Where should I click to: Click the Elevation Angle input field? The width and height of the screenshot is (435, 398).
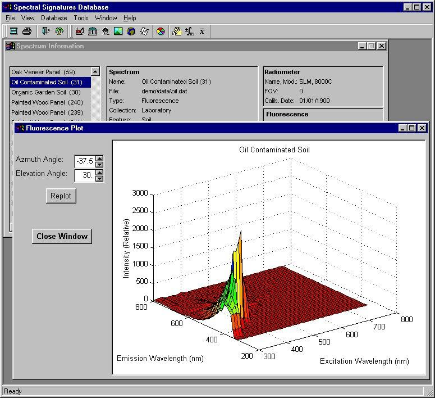tap(85, 175)
